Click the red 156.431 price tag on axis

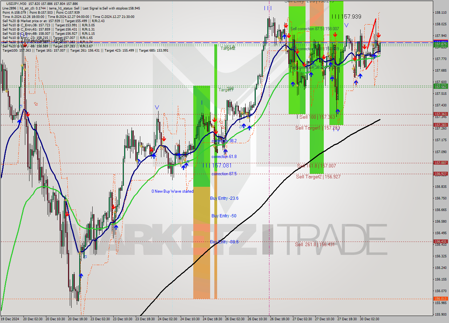(x=441, y=242)
